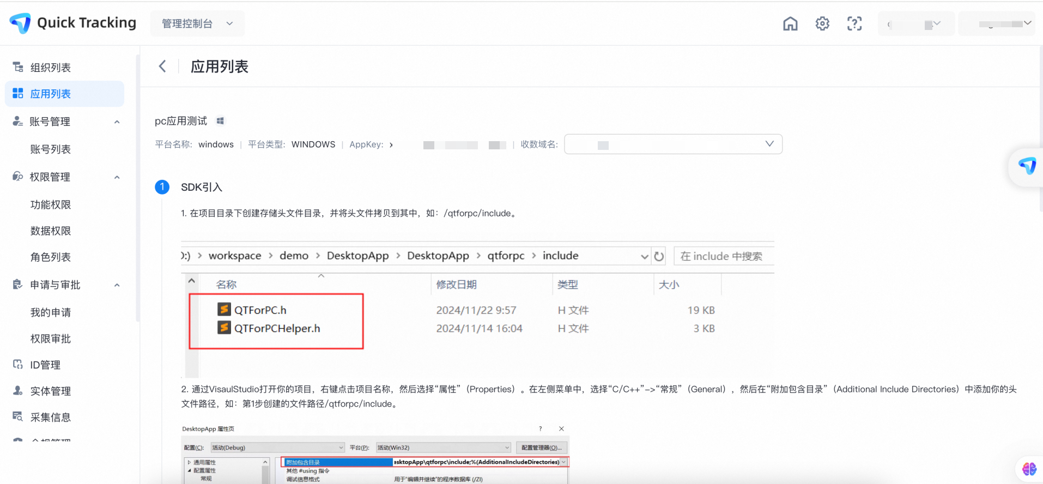Click the 采集信息 sidebar icon
The width and height of the screenshot is (1043, 484).
[18, 416]
